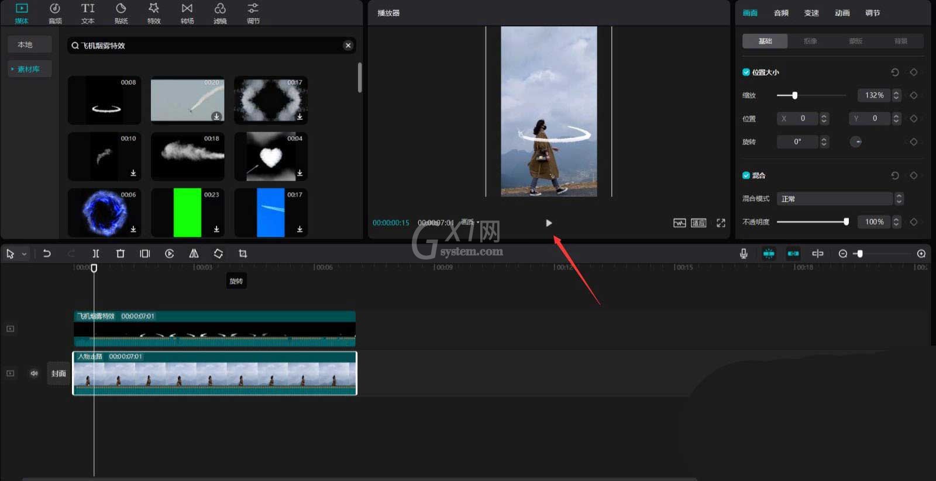Open the 文本 text panel
936x481 pixels.
tap(88, 13)
